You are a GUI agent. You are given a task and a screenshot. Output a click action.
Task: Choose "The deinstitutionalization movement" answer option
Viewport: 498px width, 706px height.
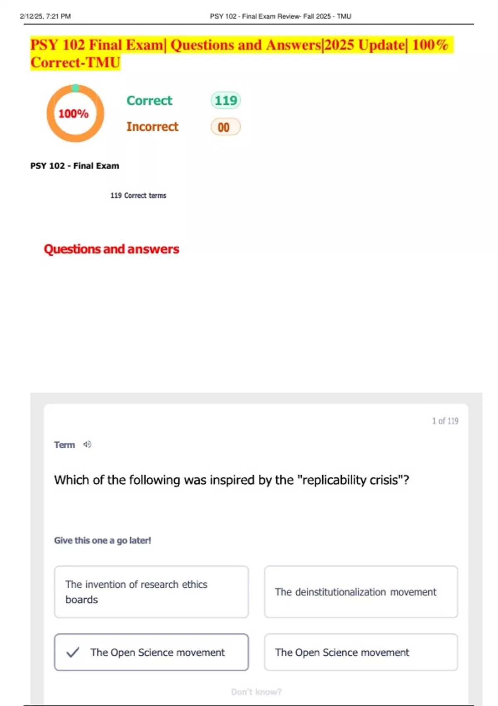pos(361,592)
